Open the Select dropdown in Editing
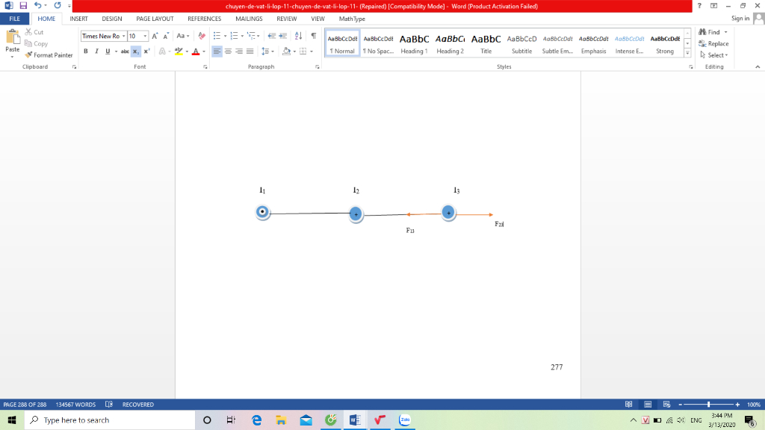This screenshot has width=765, height=430. (713, 55)
